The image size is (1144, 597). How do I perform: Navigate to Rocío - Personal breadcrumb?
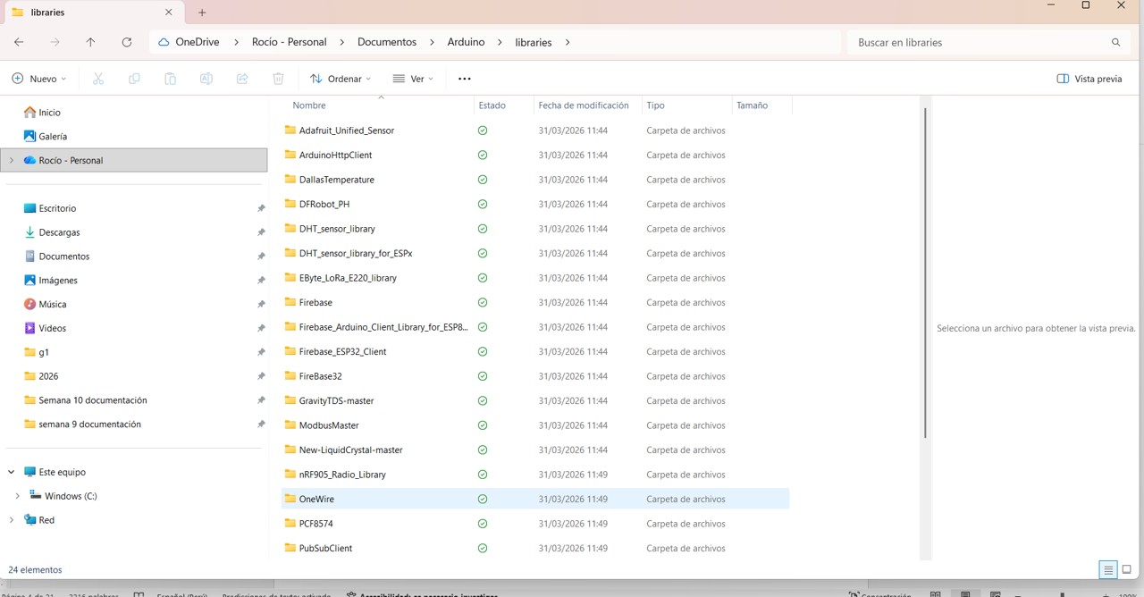pos(290,42)
